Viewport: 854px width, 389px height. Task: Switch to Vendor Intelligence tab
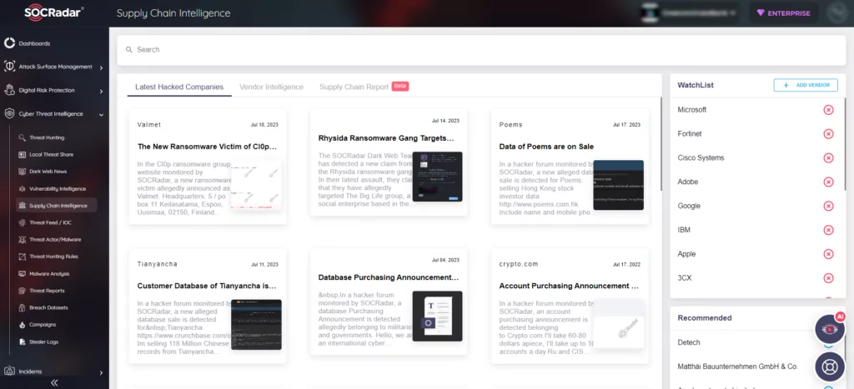pos(271,87)
